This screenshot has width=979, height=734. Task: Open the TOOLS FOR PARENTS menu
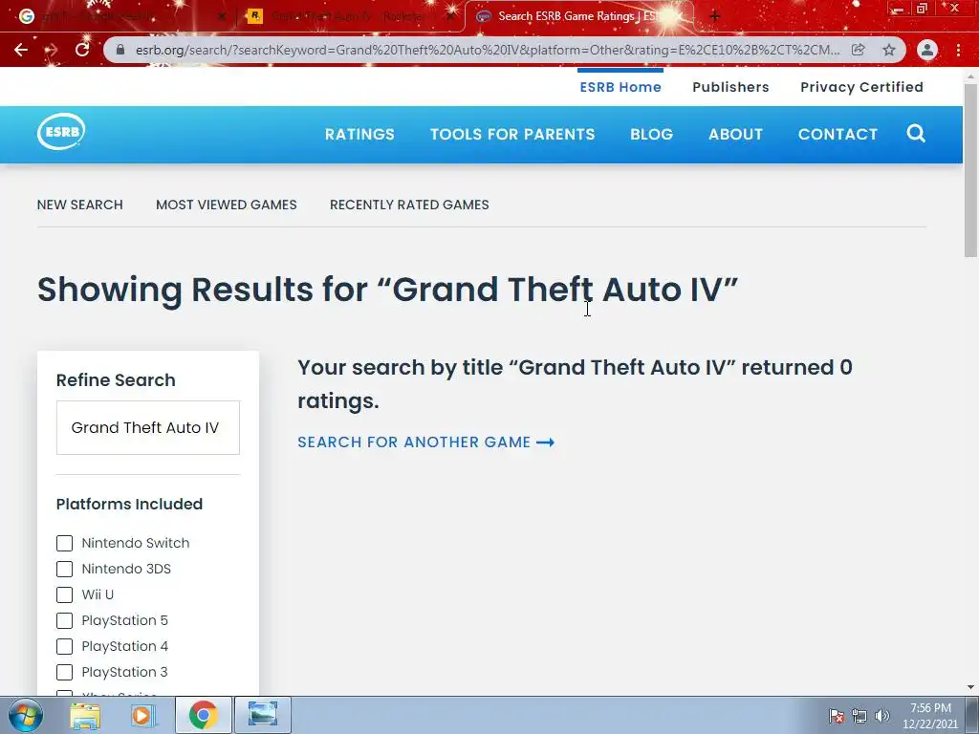click(x=512, y=134)
